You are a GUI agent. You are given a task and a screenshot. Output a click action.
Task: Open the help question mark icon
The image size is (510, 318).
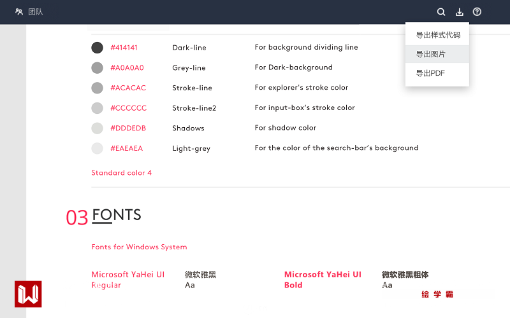click(x=477, y=11)
